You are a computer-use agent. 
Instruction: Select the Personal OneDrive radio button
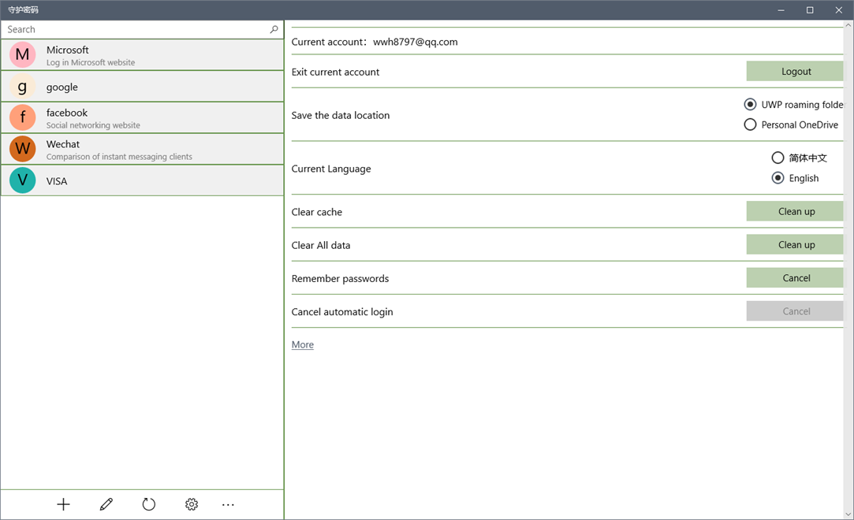[750, 124]
